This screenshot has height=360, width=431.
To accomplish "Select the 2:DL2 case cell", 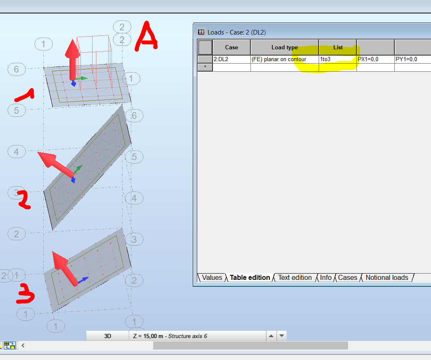I will [x=231, y=59].
